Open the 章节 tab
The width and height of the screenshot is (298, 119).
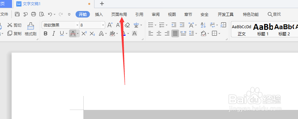pos(188,14)
